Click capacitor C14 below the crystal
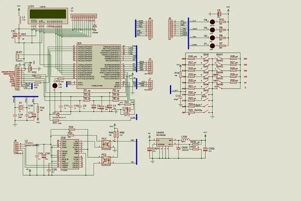The width and height of the screenshot is (301, 201). 15,116
